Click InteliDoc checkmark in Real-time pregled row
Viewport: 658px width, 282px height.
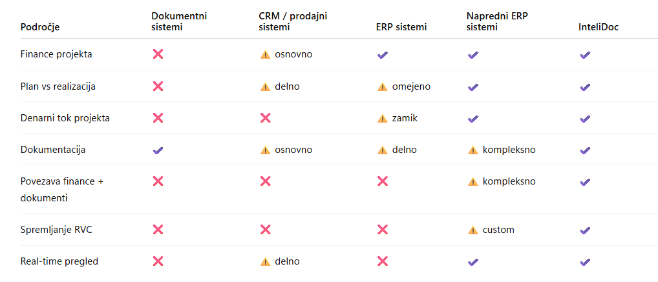tap(585, 262)
